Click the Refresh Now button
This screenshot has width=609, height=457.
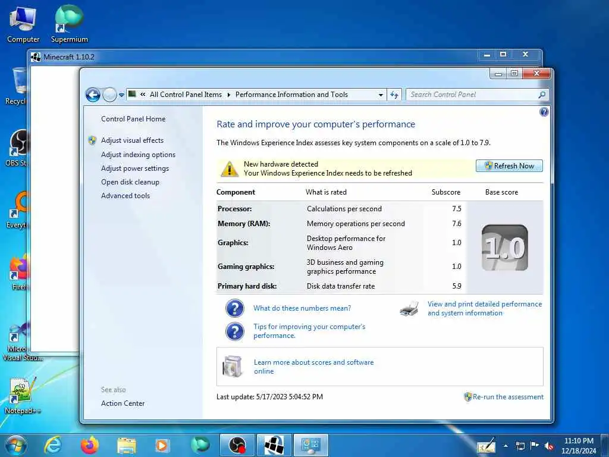tap(509, 166)
